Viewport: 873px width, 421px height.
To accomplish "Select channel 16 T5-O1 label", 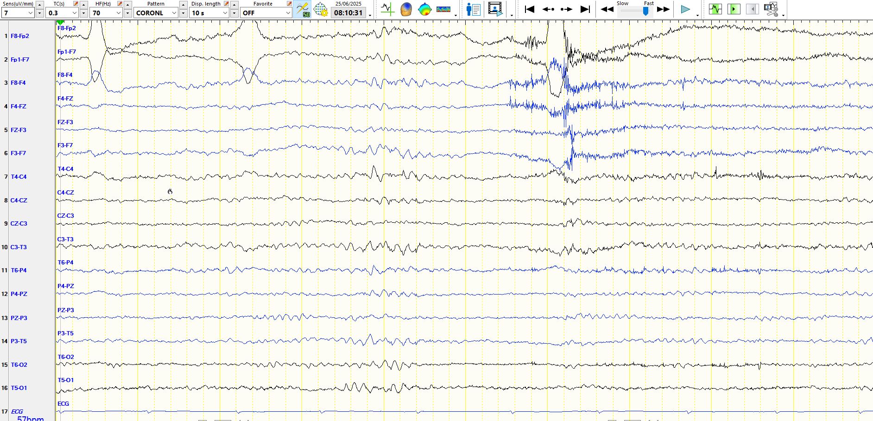I will coord(19,388).
